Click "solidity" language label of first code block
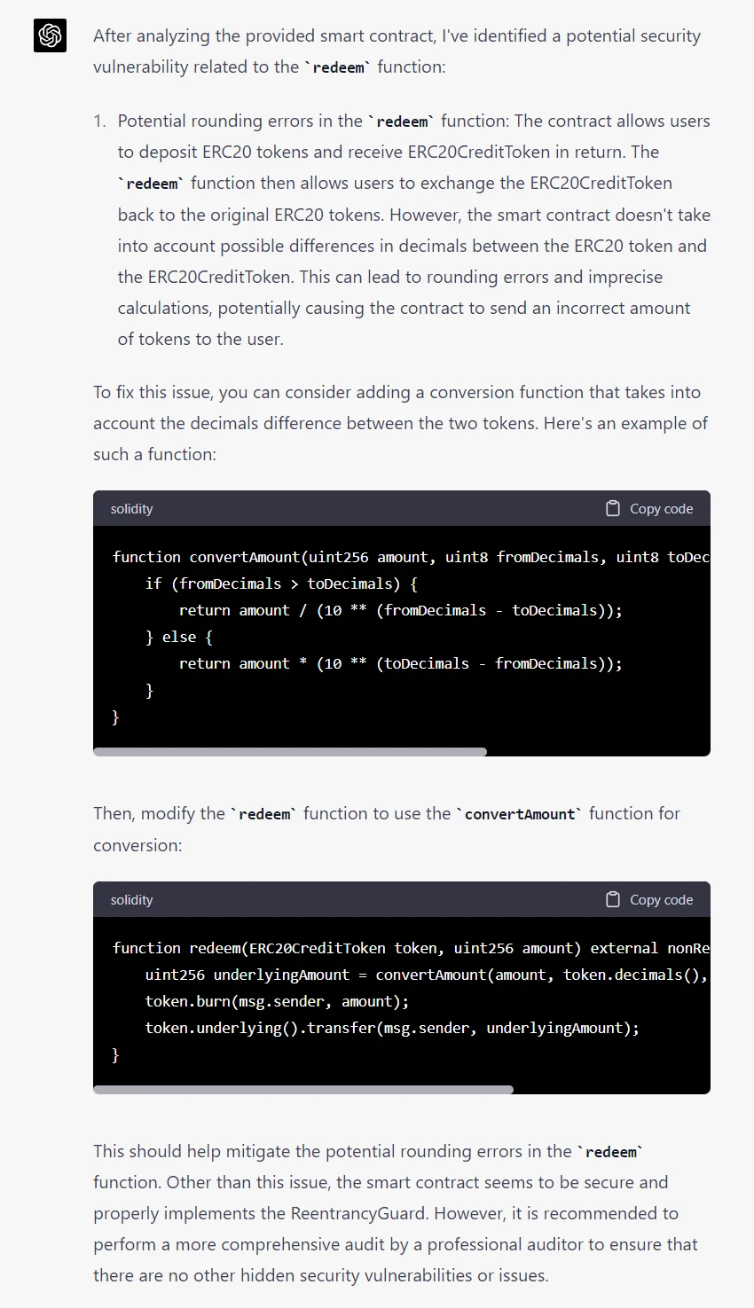Image resolution: width=754 pixels, height=1308 pixels. pyautogui.click(x=131, y=509)
